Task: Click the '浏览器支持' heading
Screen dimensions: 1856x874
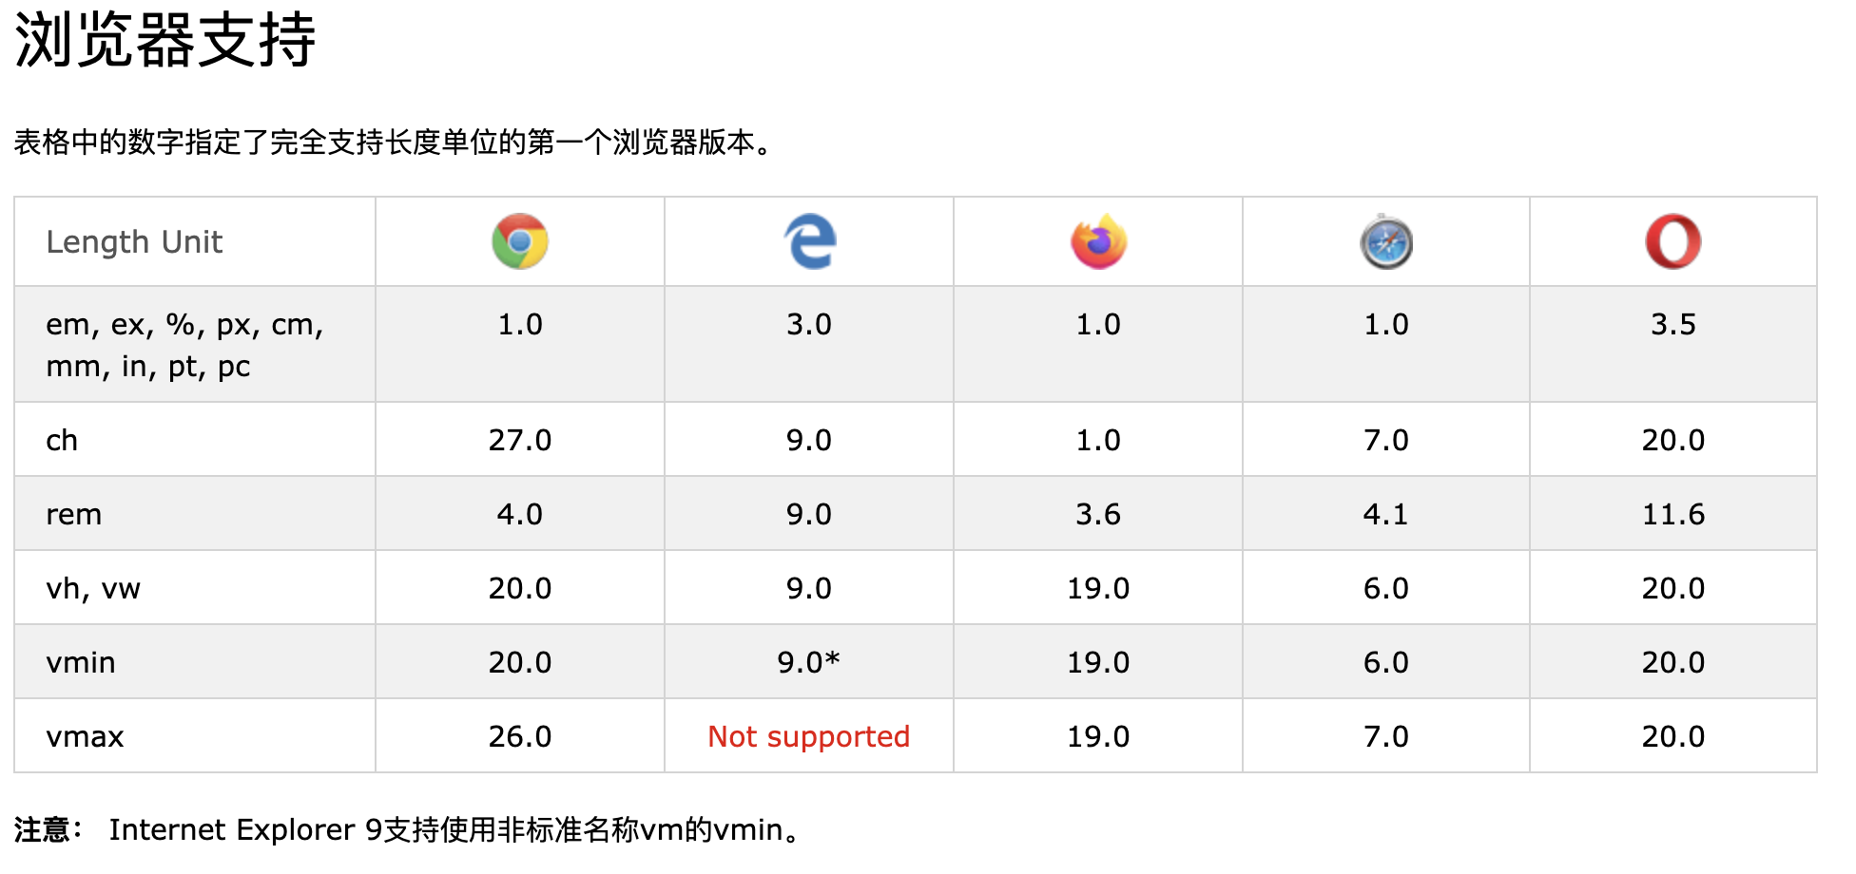Action: tap(165, 41)
